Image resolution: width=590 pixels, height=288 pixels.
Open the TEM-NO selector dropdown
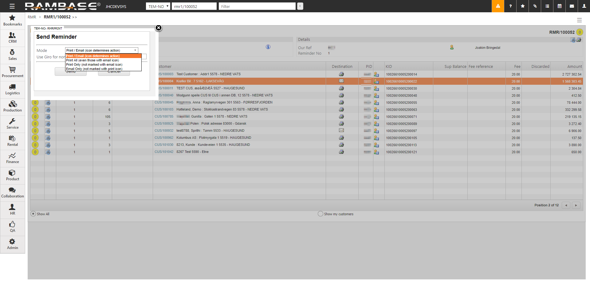(x=158, y=6)
